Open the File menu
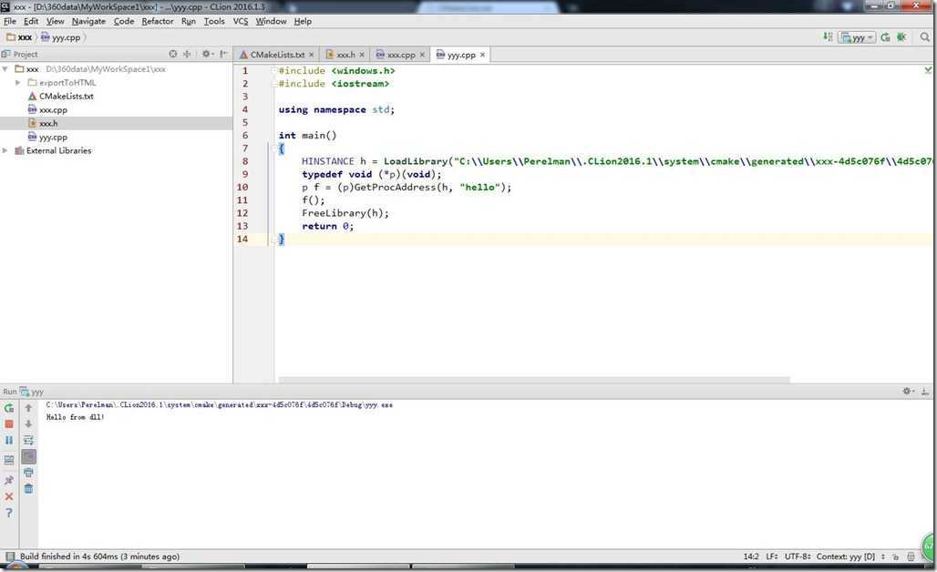Screen dimensions: 937x572 pos(9,21)
